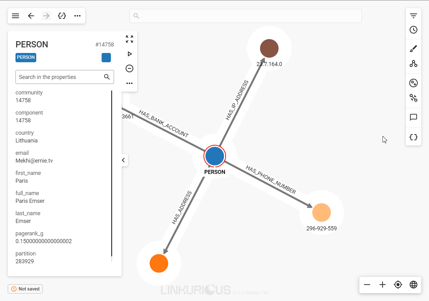Click the locate/center graph icon
This screenshot has width=429, height=301.
tap(398, 285)
